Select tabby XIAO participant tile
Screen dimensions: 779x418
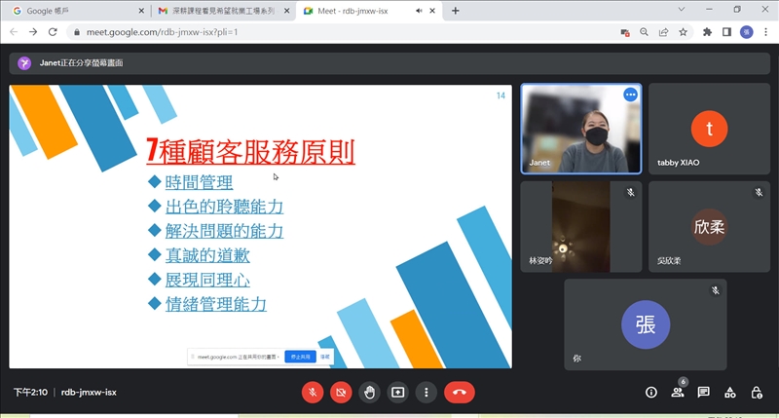[709, 128]
